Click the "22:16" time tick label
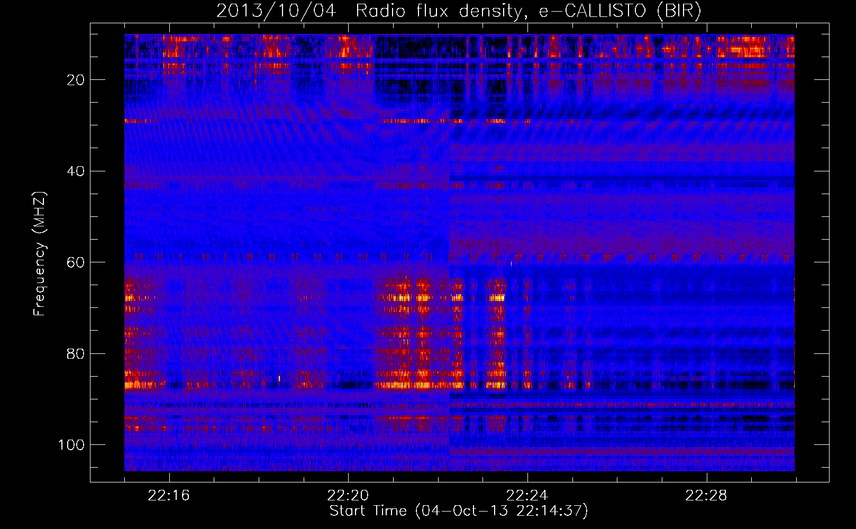 pyautogui.click(x=169, y=496)
